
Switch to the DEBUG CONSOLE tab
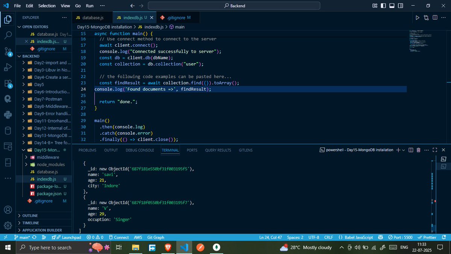pos(140,150)
